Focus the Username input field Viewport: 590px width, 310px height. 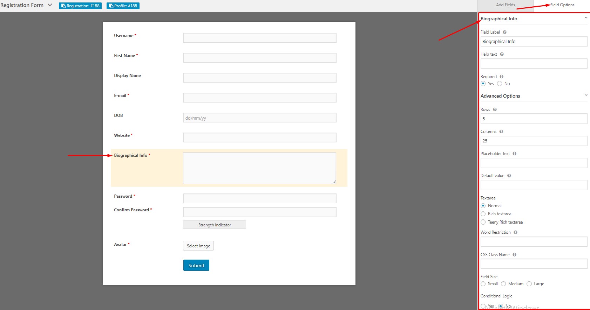(260, 38)
